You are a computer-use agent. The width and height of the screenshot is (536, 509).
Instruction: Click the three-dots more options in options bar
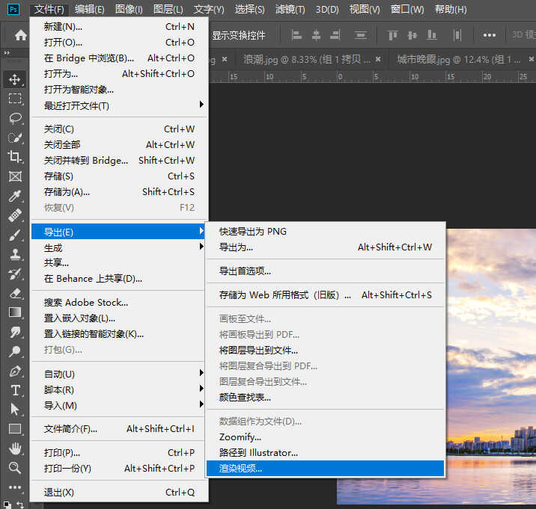pos(490,35)
